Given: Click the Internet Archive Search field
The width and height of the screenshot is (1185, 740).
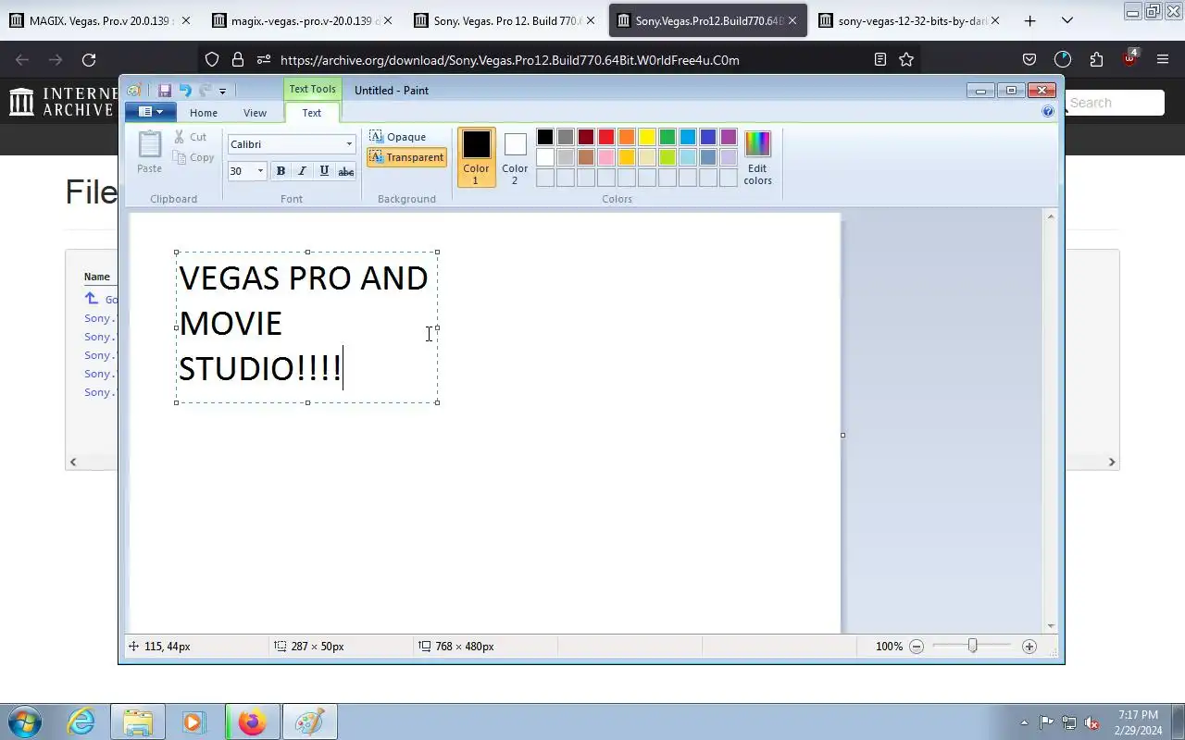Looking at the screenshot, I should (x=1114, y=103).
